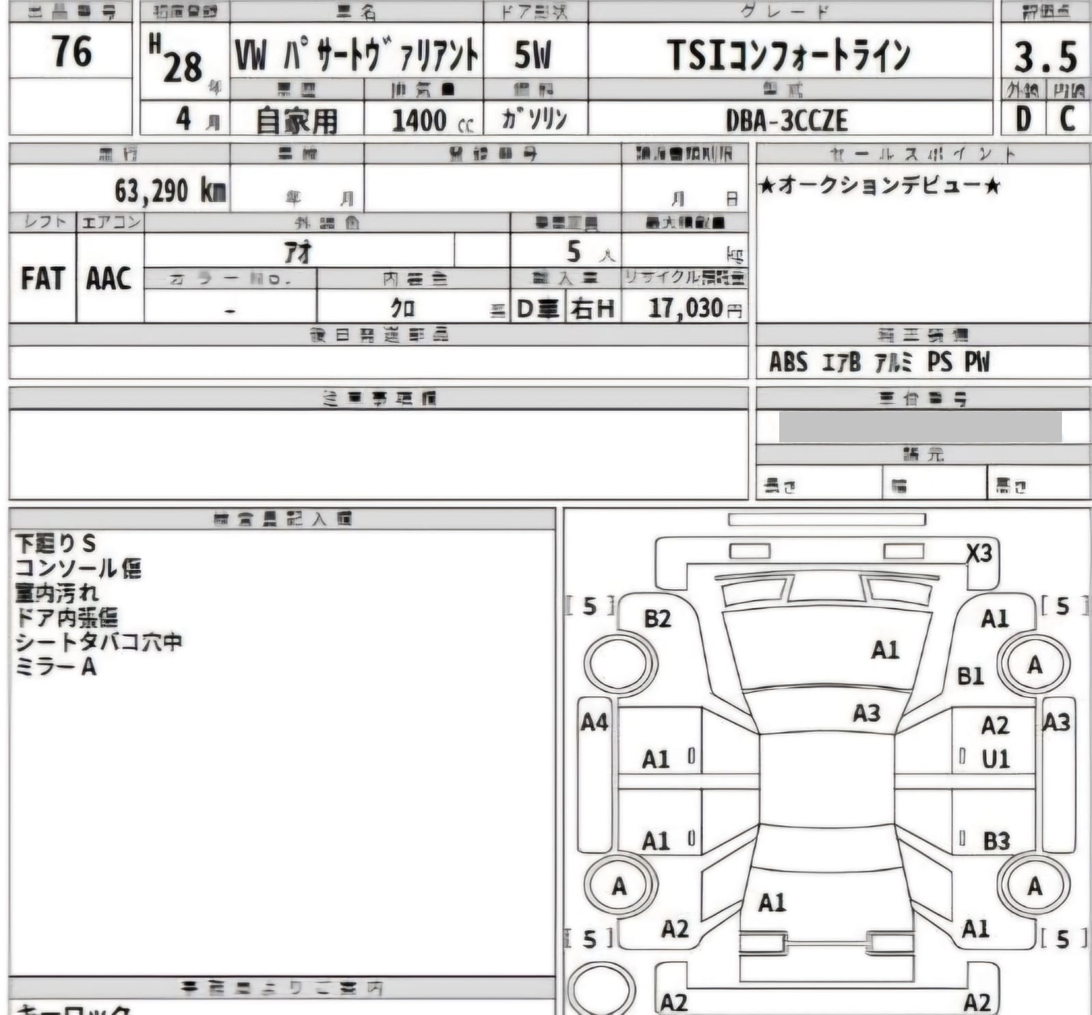
Task: Click the engine displacement "1400 cc"
Action: 432,121
